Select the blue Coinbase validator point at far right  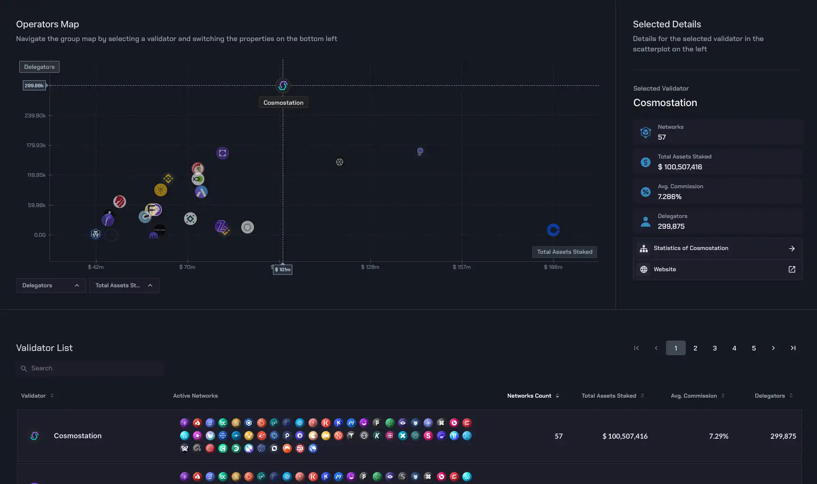pyautogui.click(x=553, y=230)
